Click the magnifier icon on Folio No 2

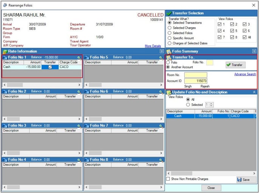click(x=79, y=92)
